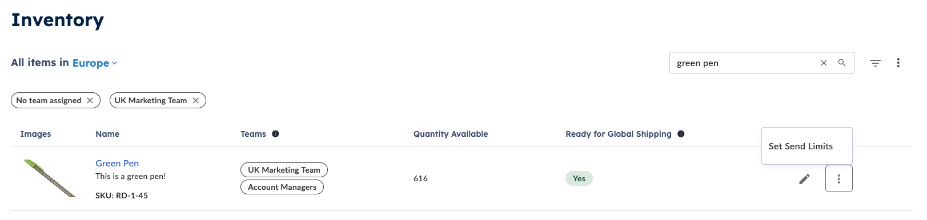This screenshot has width=927, height=220.
Task: Open the filter list icon
Action: [x=875, y=63]
